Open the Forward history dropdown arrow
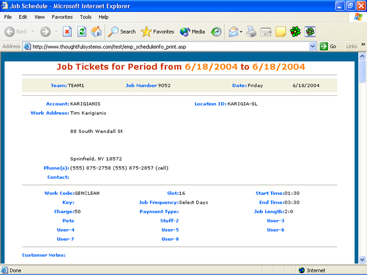 coord(56,31)
